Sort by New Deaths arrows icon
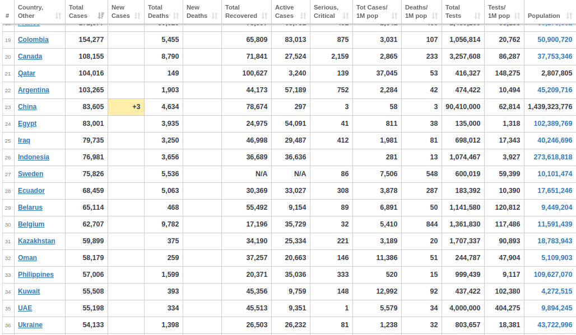This screenshot has width=576, height=335. point(215,16)
